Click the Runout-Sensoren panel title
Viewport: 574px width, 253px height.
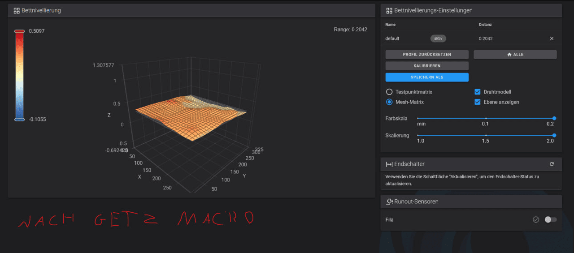(416, 202)
